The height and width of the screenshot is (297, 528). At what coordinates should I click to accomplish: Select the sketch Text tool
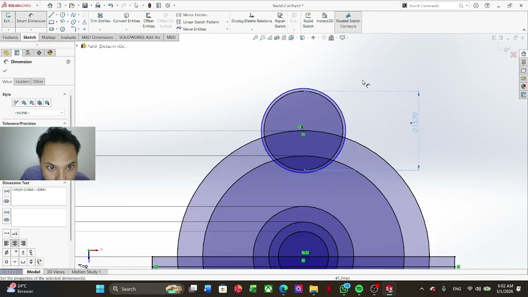pyautogui.click(x=85, y=22)
